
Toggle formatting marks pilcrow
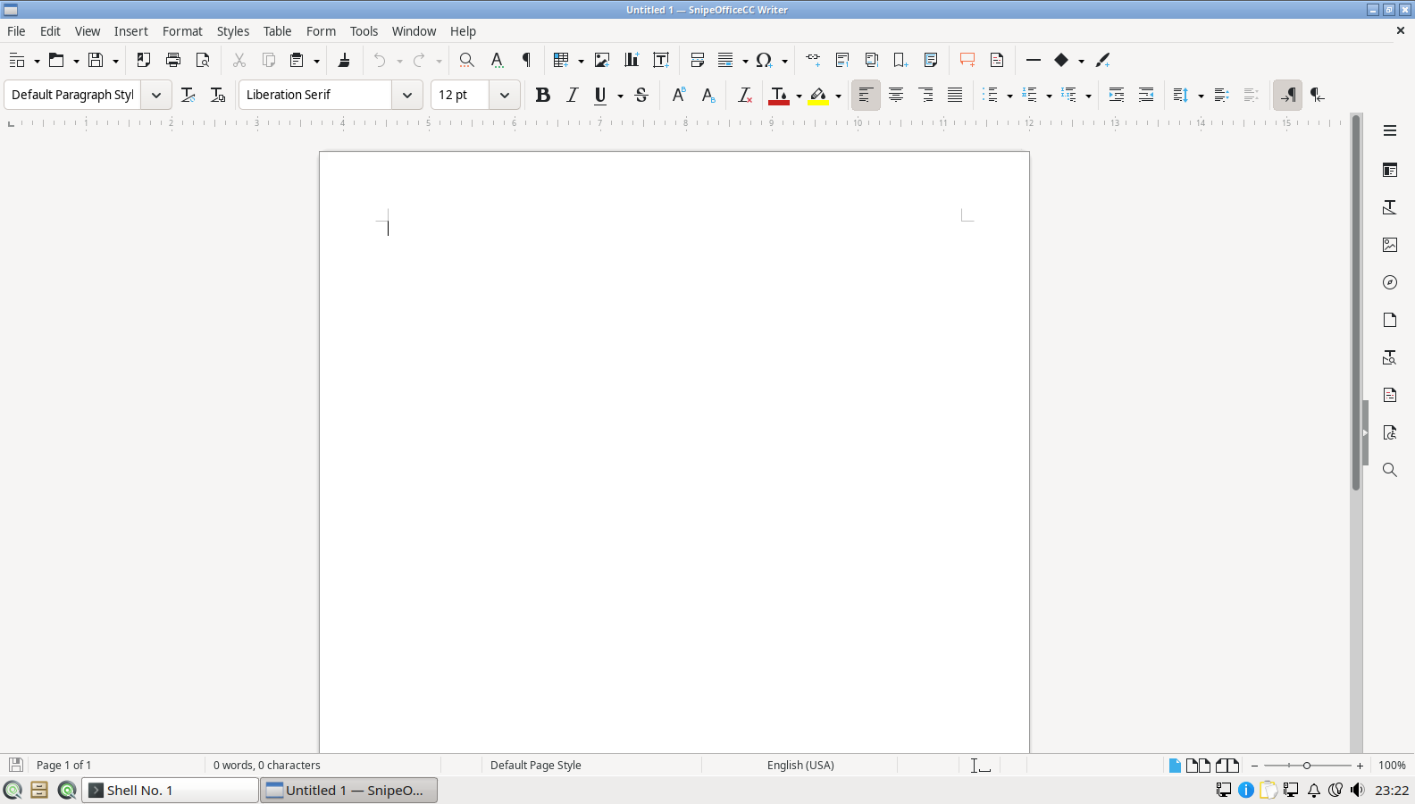pyautogui.click(x=527, y=60)
